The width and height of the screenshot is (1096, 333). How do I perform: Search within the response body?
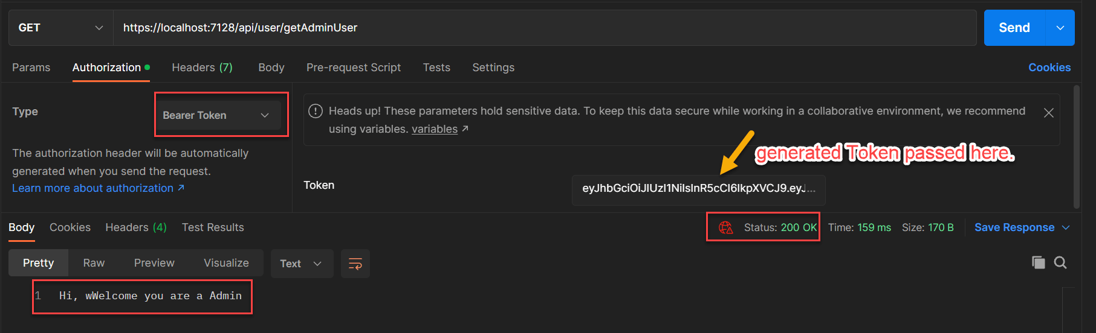[1060, 262]
